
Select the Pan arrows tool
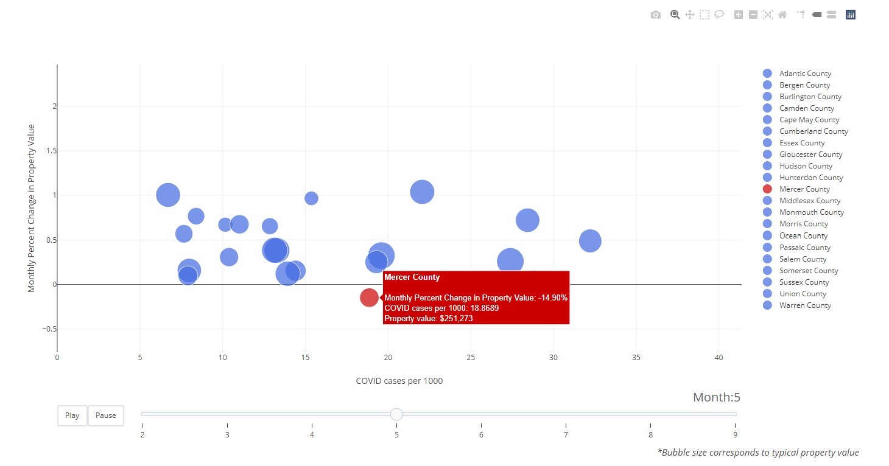point(690,15)
